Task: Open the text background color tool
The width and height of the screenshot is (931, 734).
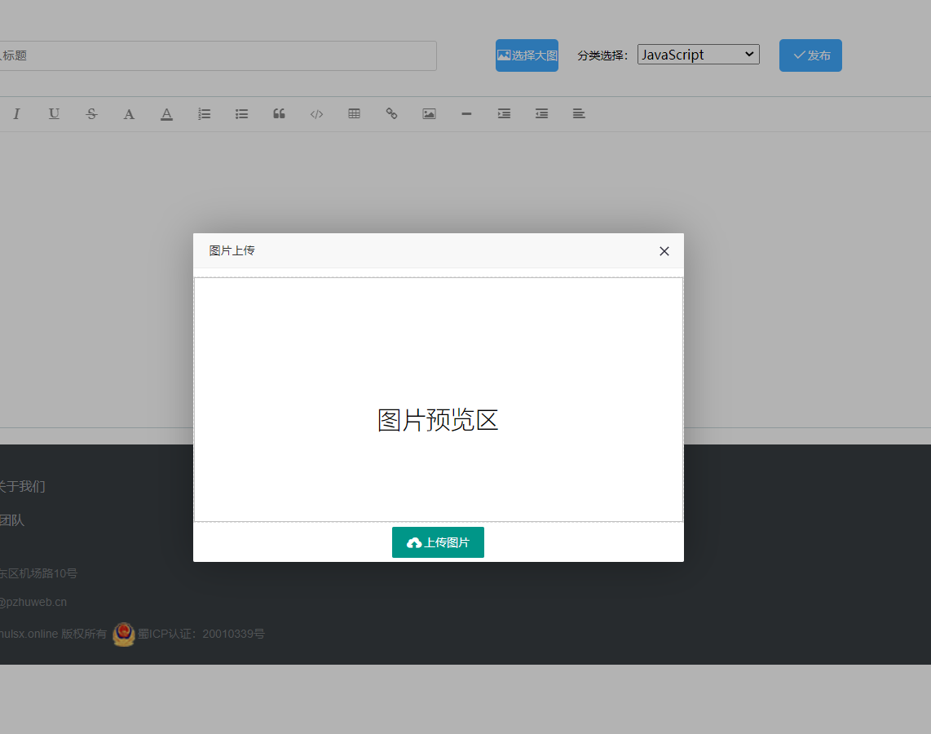Action: [x=167, y=114]
